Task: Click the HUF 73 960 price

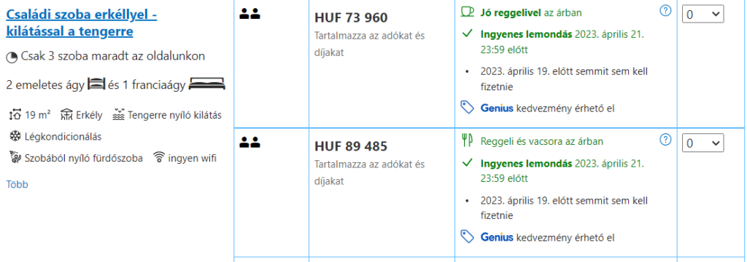Action: (351, 18)
